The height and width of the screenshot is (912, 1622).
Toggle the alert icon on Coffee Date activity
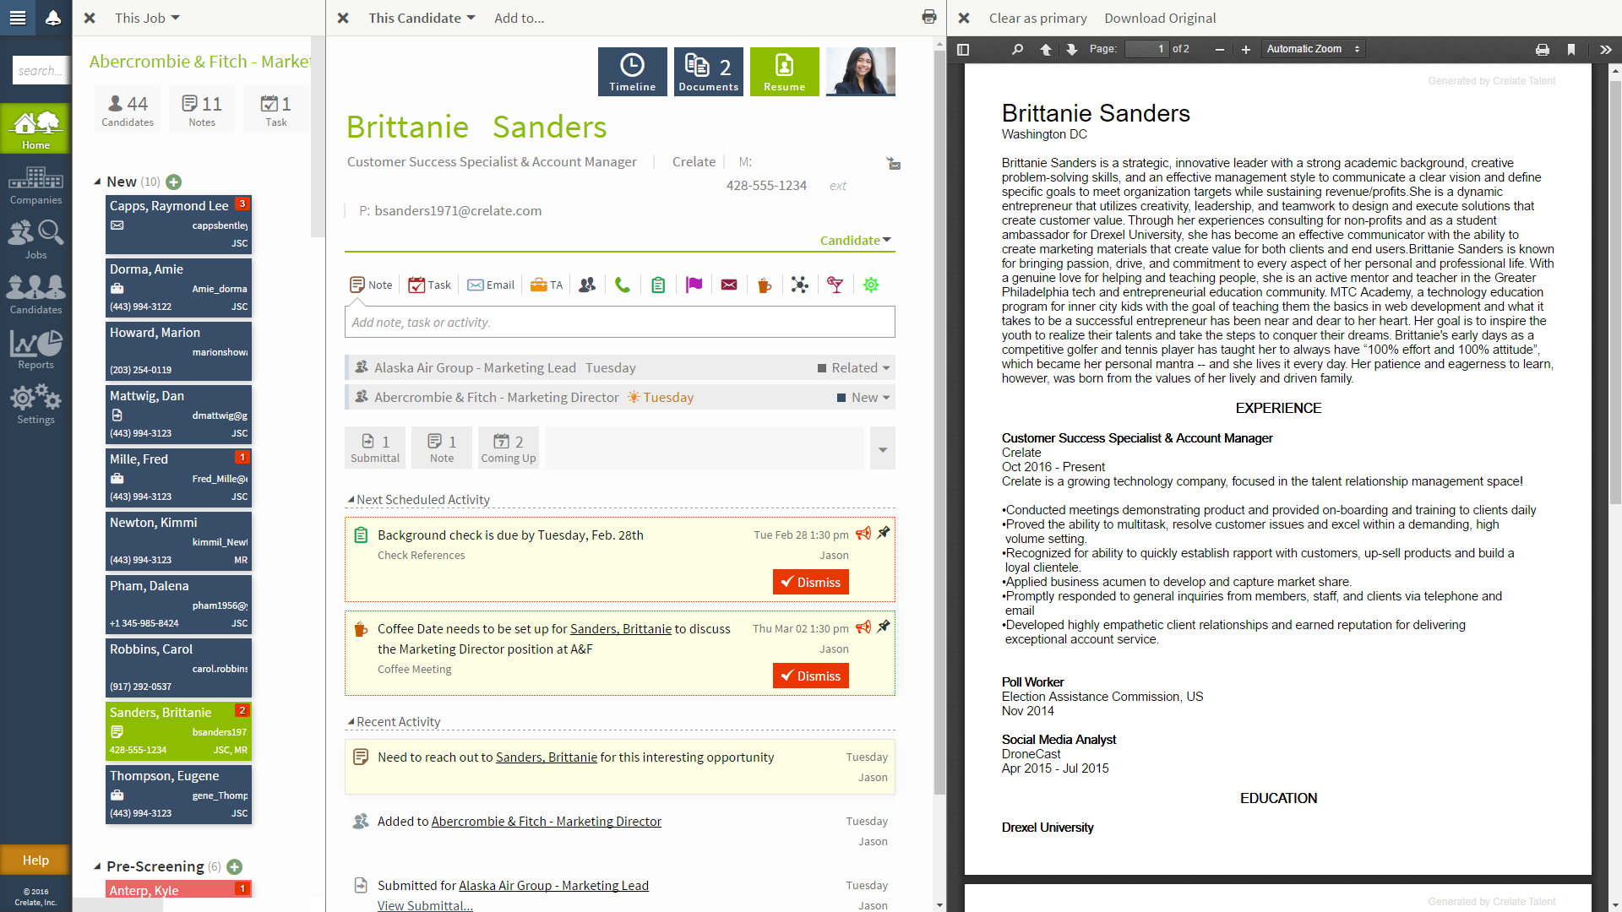pyautogui.click(x=863, y=627)
